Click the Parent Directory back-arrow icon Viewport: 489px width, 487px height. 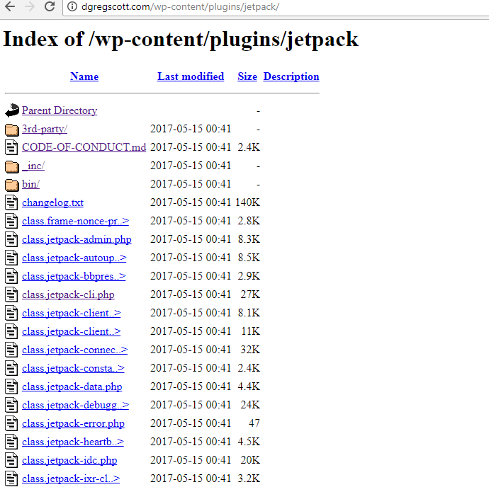[x=12, y=110]
